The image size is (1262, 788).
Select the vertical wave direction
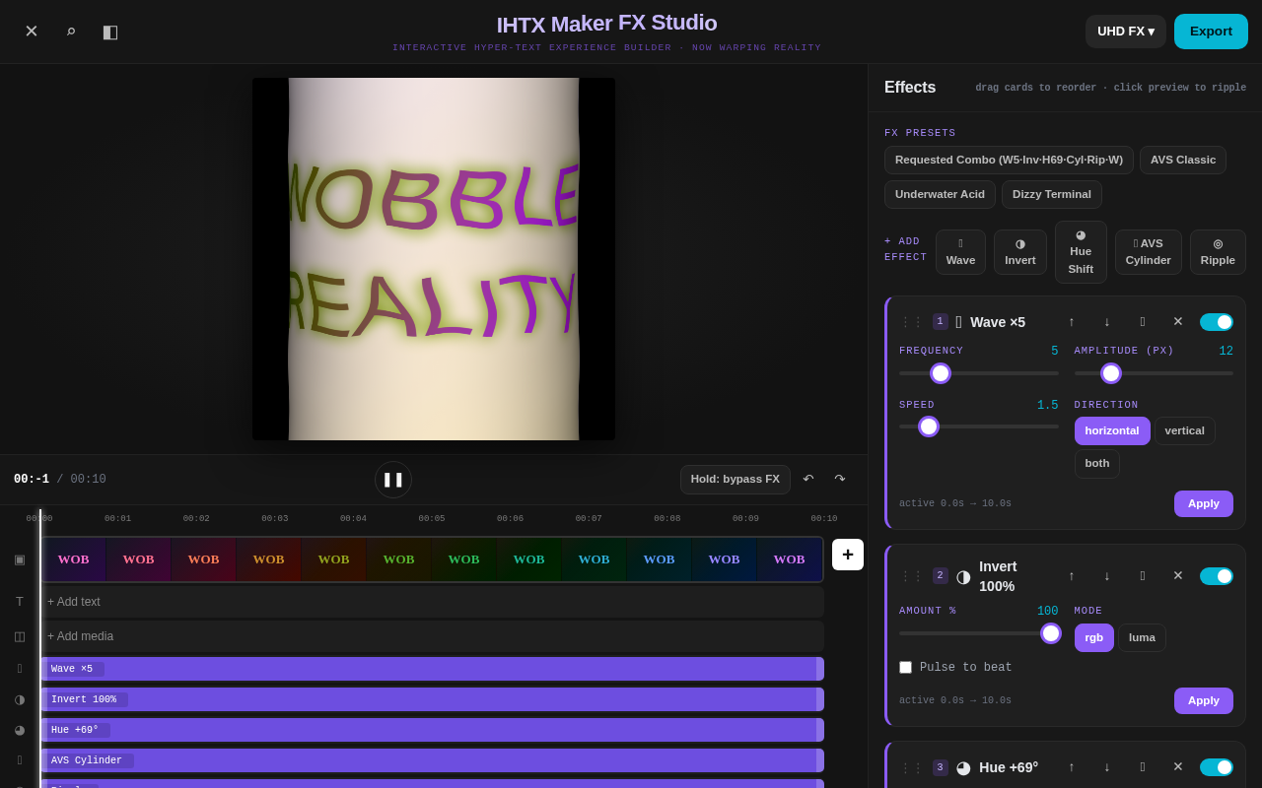[x=1185, y=430]
